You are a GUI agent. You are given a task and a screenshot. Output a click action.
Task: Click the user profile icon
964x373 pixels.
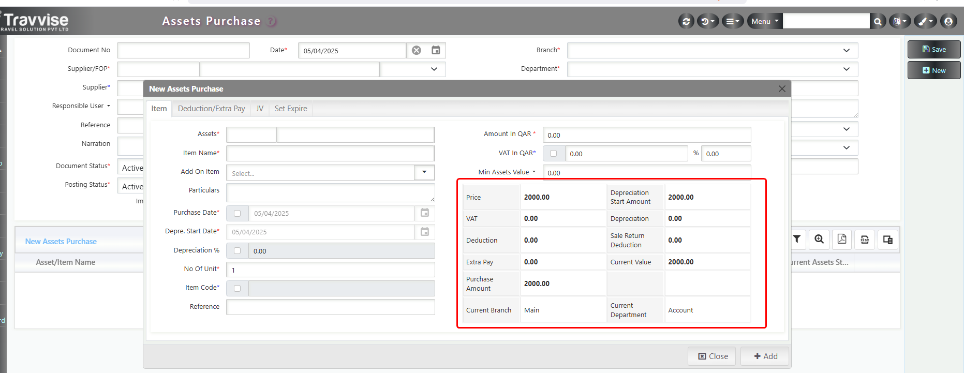click(x=948, y=21)
